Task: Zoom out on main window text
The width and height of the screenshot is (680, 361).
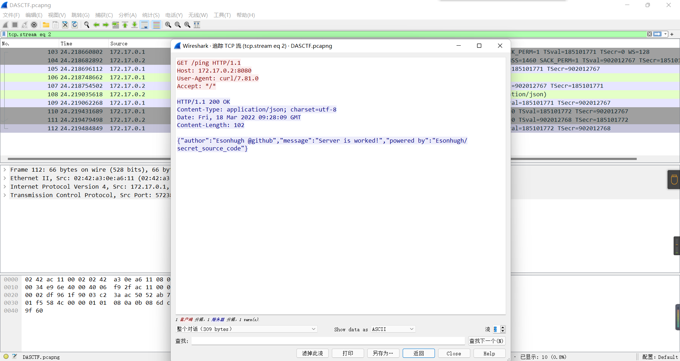Action: tap(178, 25)
